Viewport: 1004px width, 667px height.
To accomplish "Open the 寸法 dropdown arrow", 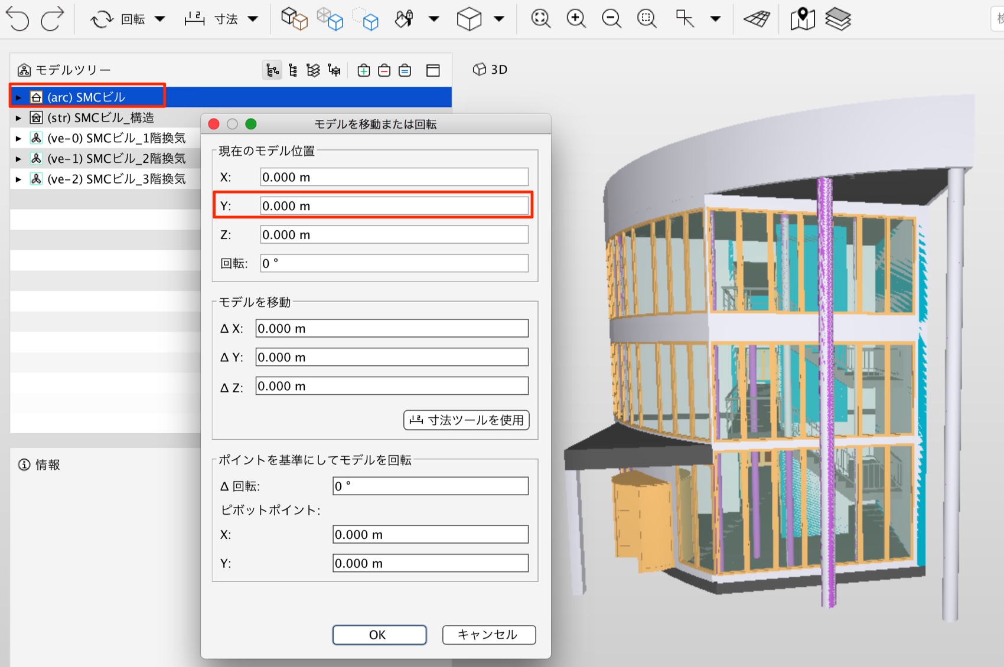I will pos(253,19).
